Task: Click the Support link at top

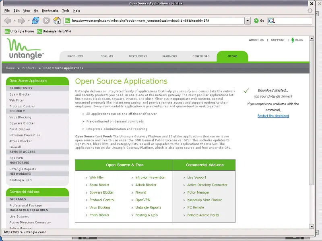Action: (x=278, y=40)
